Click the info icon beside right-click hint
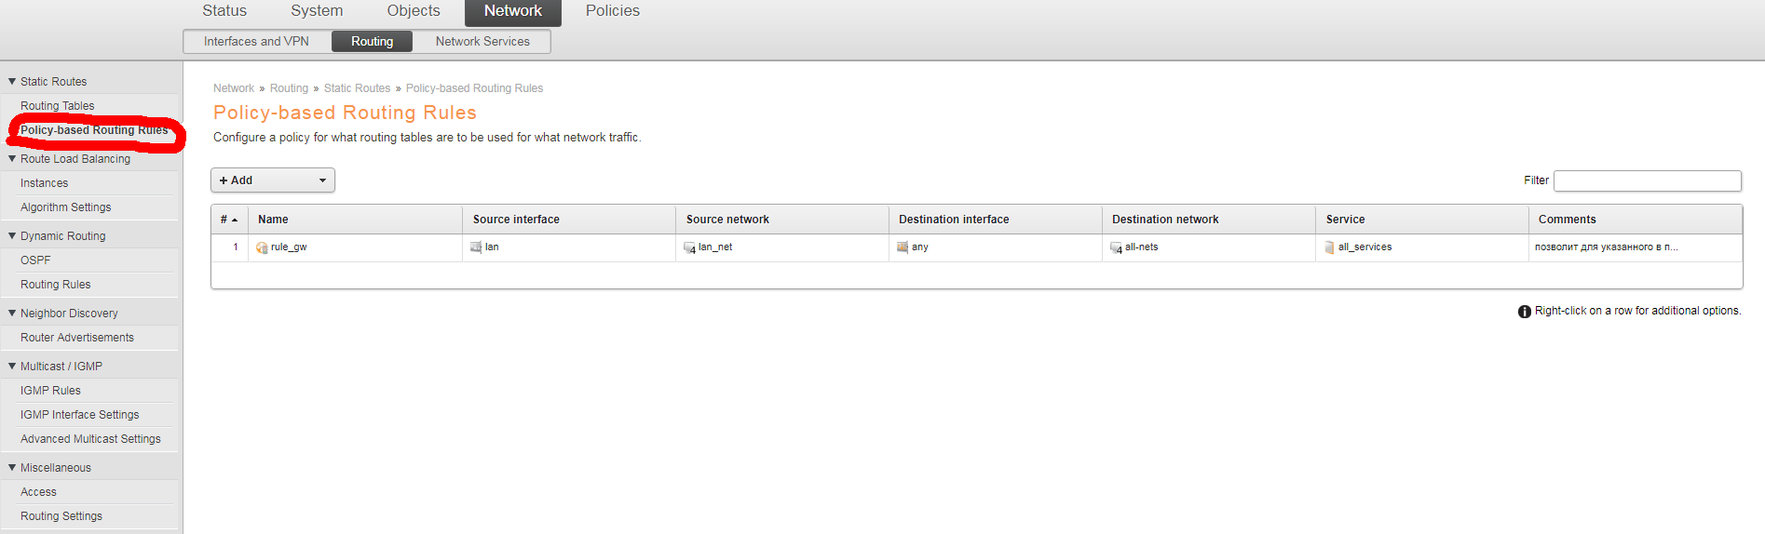The height and width of the screenshot is (534, 1765). click(x=1524, y=312)
